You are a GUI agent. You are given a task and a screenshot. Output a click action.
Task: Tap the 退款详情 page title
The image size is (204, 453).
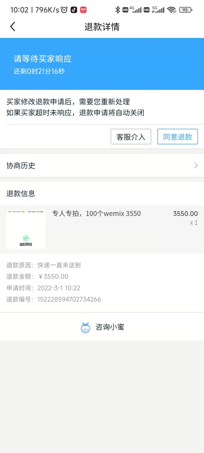102,27
